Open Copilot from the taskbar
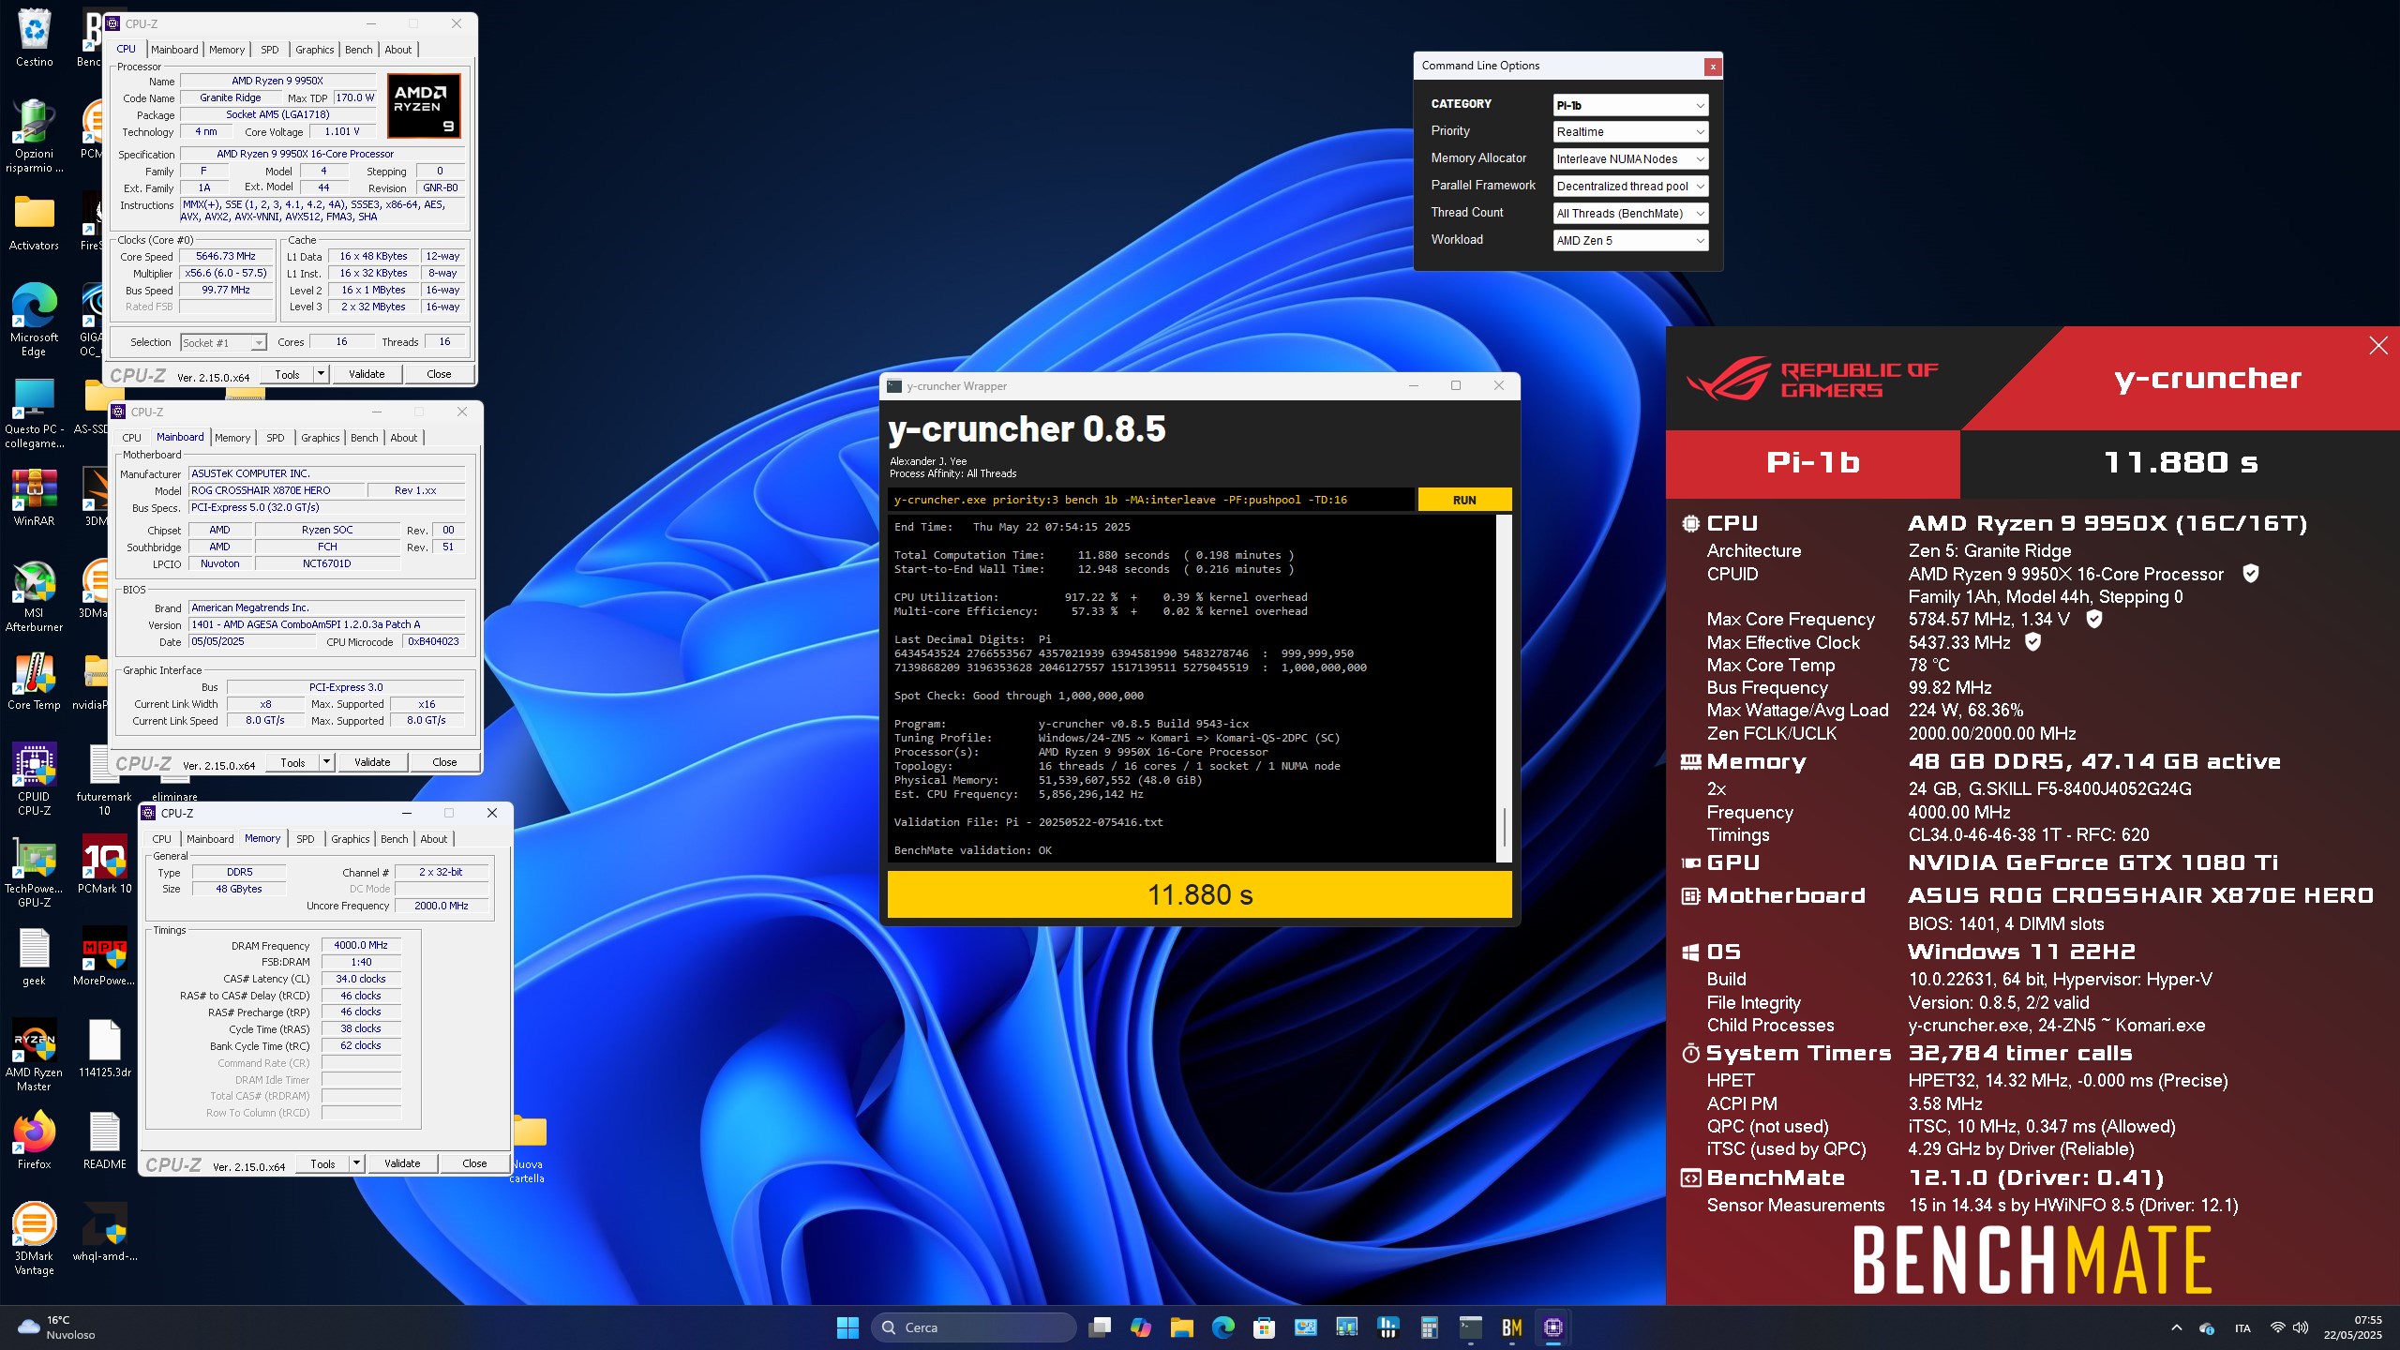The width and height of the screenshot is (2400, 1350). tap(1141, 1327)
